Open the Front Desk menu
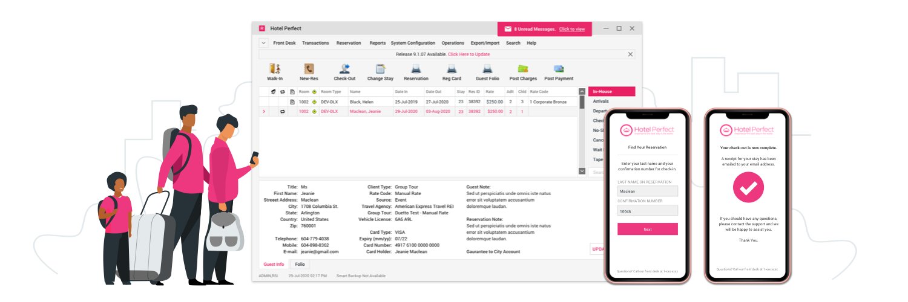908x302 pixels. pos(284,43)
